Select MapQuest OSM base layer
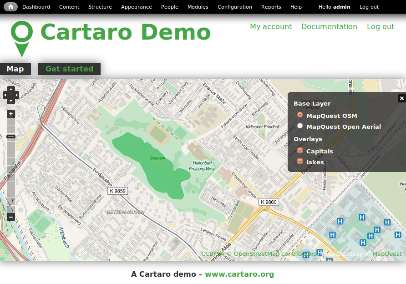The width and height of the screenshot is (406, 284). point(300,115)
